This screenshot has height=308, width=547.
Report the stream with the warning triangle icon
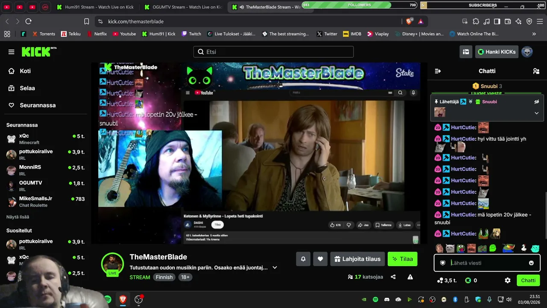pos(410,277)
